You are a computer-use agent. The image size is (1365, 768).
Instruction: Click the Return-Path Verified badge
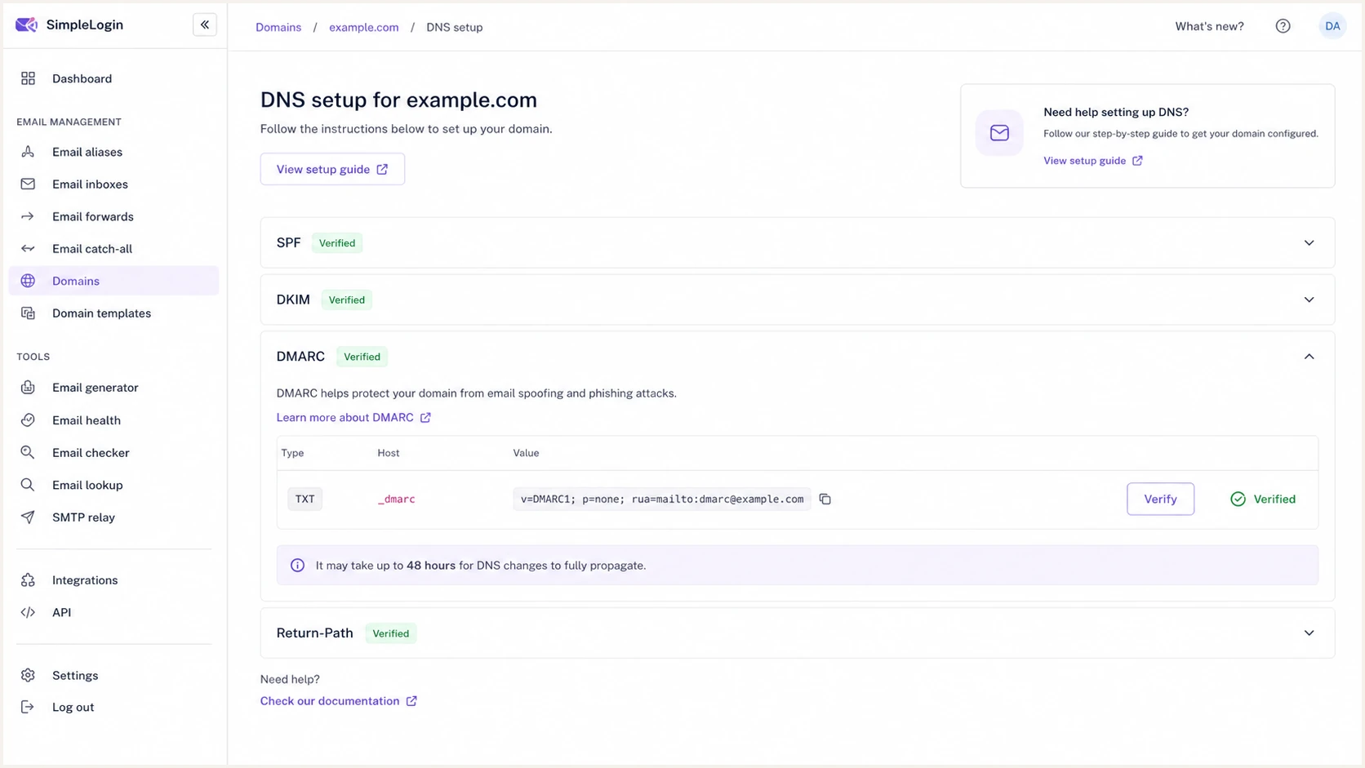pyautogui.click(x=391, y=633)
